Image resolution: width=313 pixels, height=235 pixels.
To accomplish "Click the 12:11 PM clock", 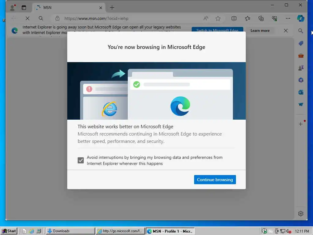I will (x=302, y=231).
